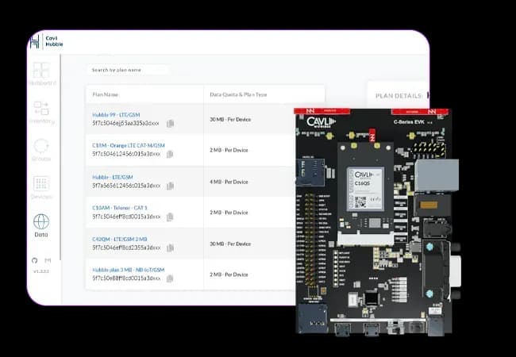
Task: Copy the Hubble - LTE/GSM plan ID
Action: (170, 186)
